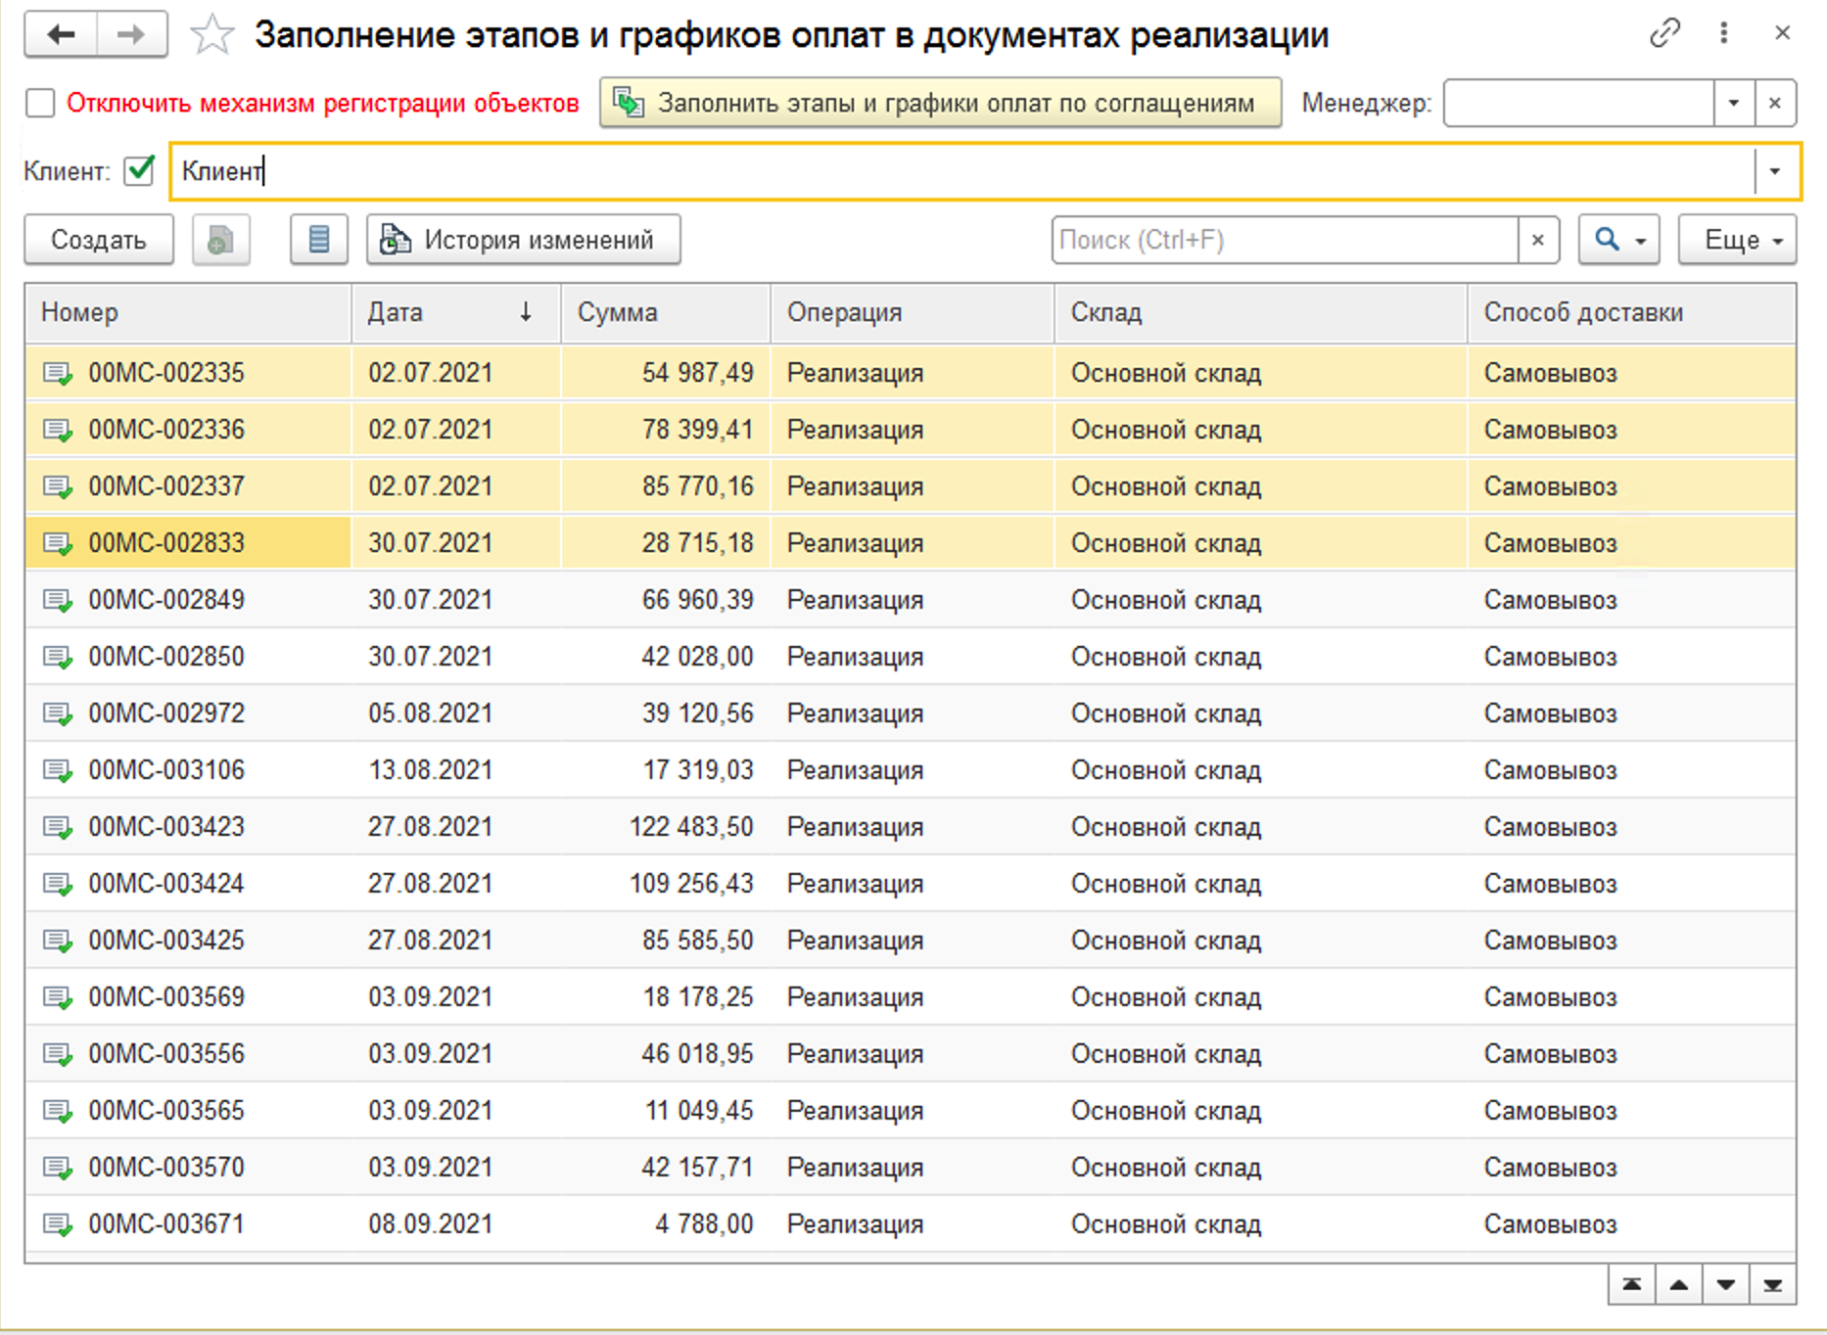Image resolution: width=1827 pixels, height=1335 pixels.
Task: Move down one row with down arrow
Action: point(1725,1285)
